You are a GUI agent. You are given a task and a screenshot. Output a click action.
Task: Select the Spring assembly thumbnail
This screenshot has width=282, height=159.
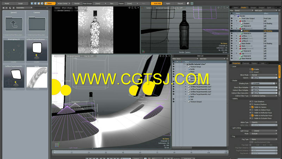[x=37, y=77]
